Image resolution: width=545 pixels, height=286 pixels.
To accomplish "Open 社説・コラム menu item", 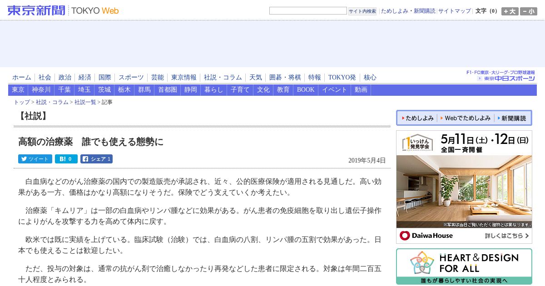I will pos(223,78).
